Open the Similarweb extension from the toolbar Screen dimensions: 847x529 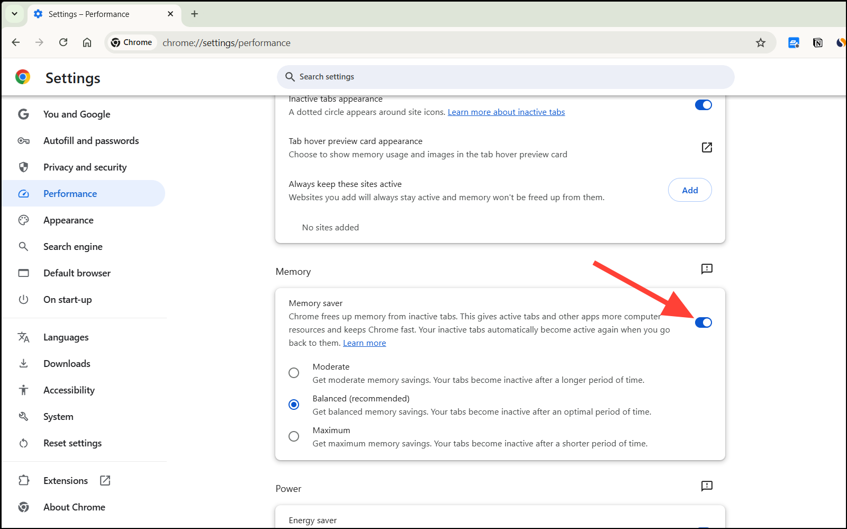[840, 42]
